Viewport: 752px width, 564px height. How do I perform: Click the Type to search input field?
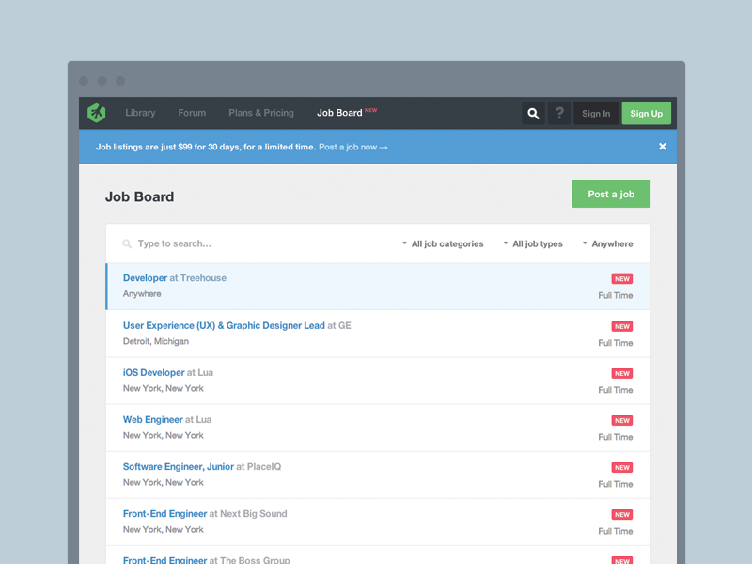188,243
